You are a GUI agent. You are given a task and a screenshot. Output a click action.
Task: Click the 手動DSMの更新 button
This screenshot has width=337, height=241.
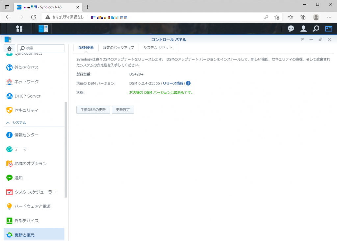click(x=93, y=110)
